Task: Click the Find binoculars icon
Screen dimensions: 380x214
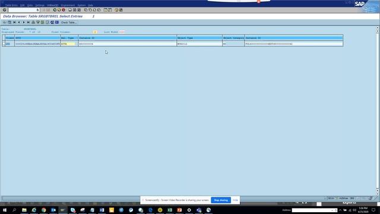Action: pyautogui.click(x=75, y=10)
